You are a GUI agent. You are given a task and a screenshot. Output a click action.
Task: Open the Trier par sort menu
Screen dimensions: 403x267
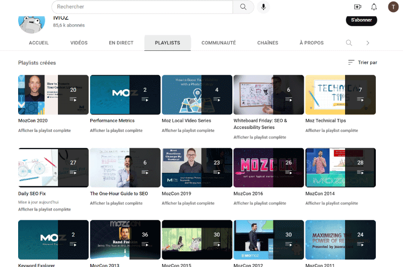(x=363, y=62)
